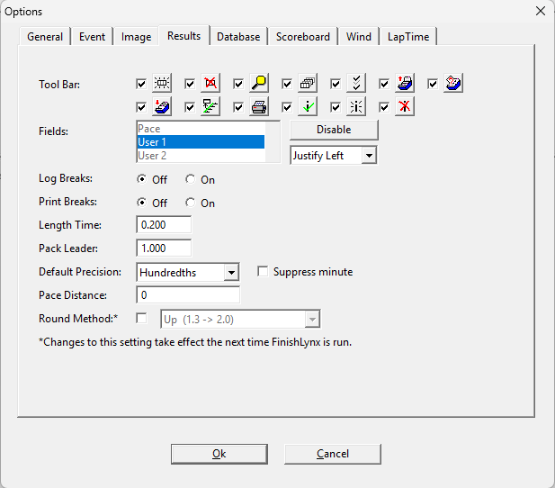Viewport: 555px width, 488px height.
Task: Click the stacked boxes toolbar icon
Action: [308, 83]
